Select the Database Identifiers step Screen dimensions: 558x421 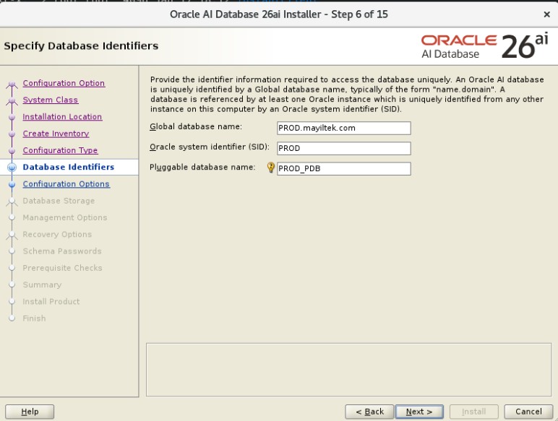pos(69,167)
